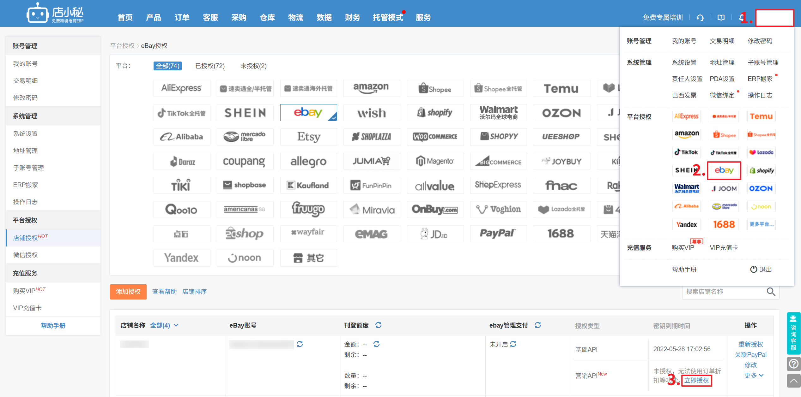Refresh the 刊登额度 column header icon
This screenshot has width=801, height=397.
[x=378, y=325]
